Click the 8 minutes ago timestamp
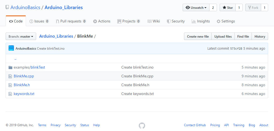 253,85
